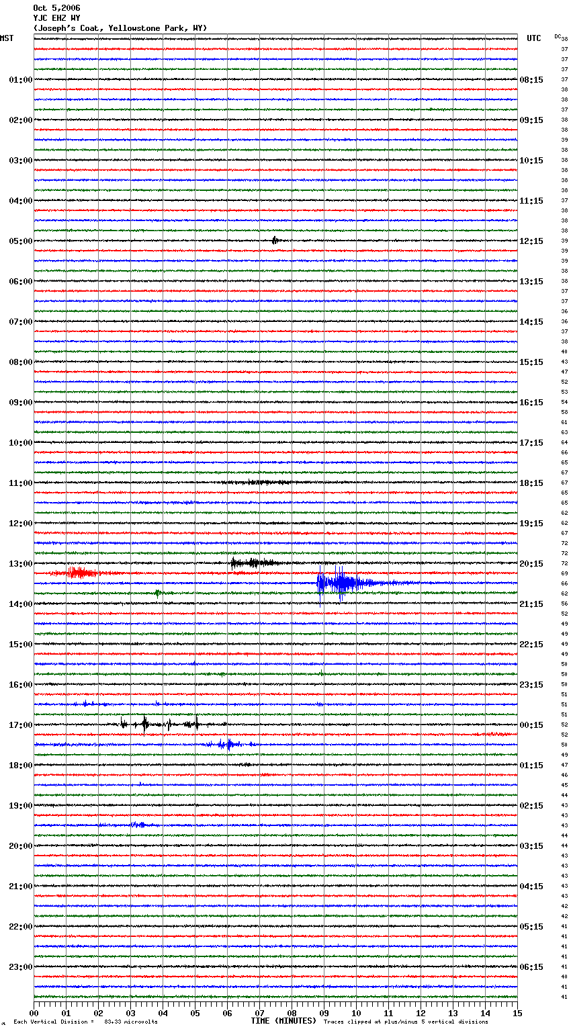
Task: Click the black noise burst on the 11:00 trace
Action: coord(262,482)
